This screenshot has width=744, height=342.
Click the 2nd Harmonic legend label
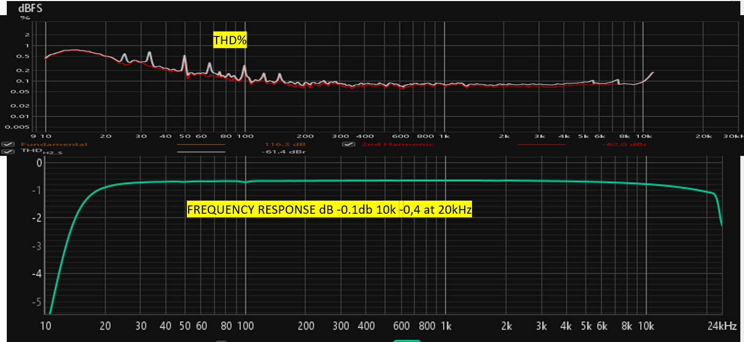coord(397,144)
